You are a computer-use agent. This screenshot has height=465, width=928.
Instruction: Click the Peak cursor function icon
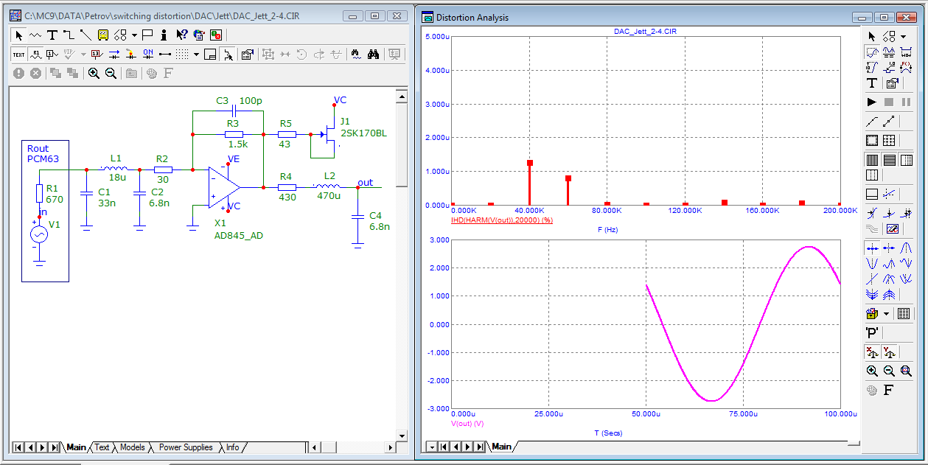click(906, 248)
